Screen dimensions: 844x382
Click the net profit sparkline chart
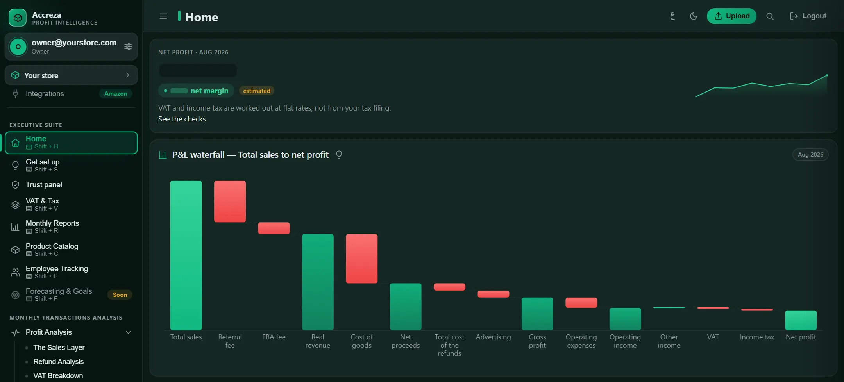(761, 86)
